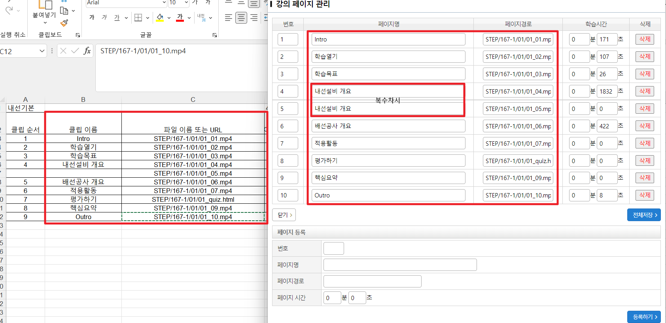666x323 pixels.
Task: Apply the yellow fill color swatch
Action: tap(160, 18)
